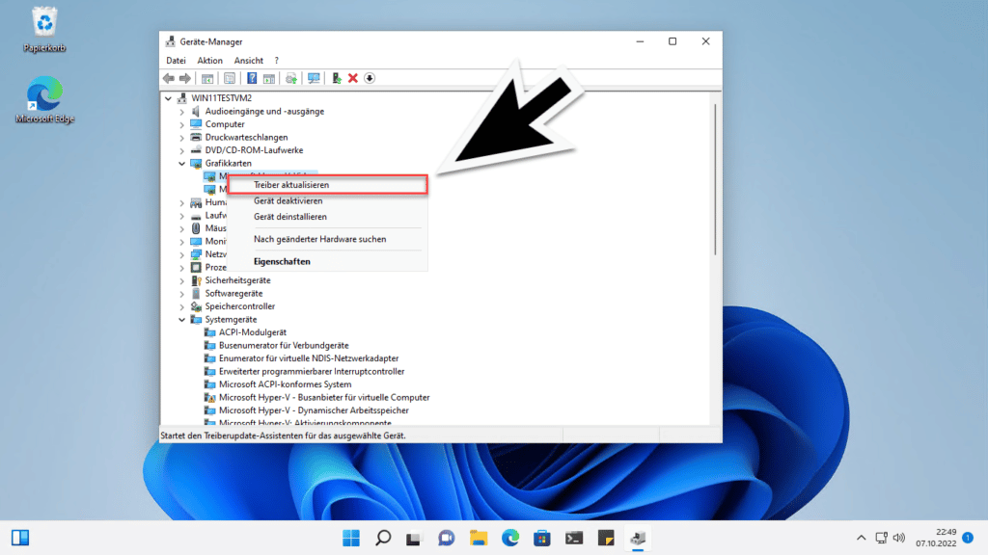Open Papierkorb desktop icon
The width and height of the screenshot is (988, 555).
[x=44, y=29]
